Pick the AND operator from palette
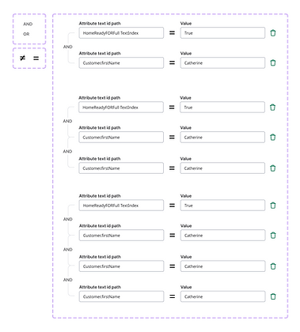 (x=28, y=24)
